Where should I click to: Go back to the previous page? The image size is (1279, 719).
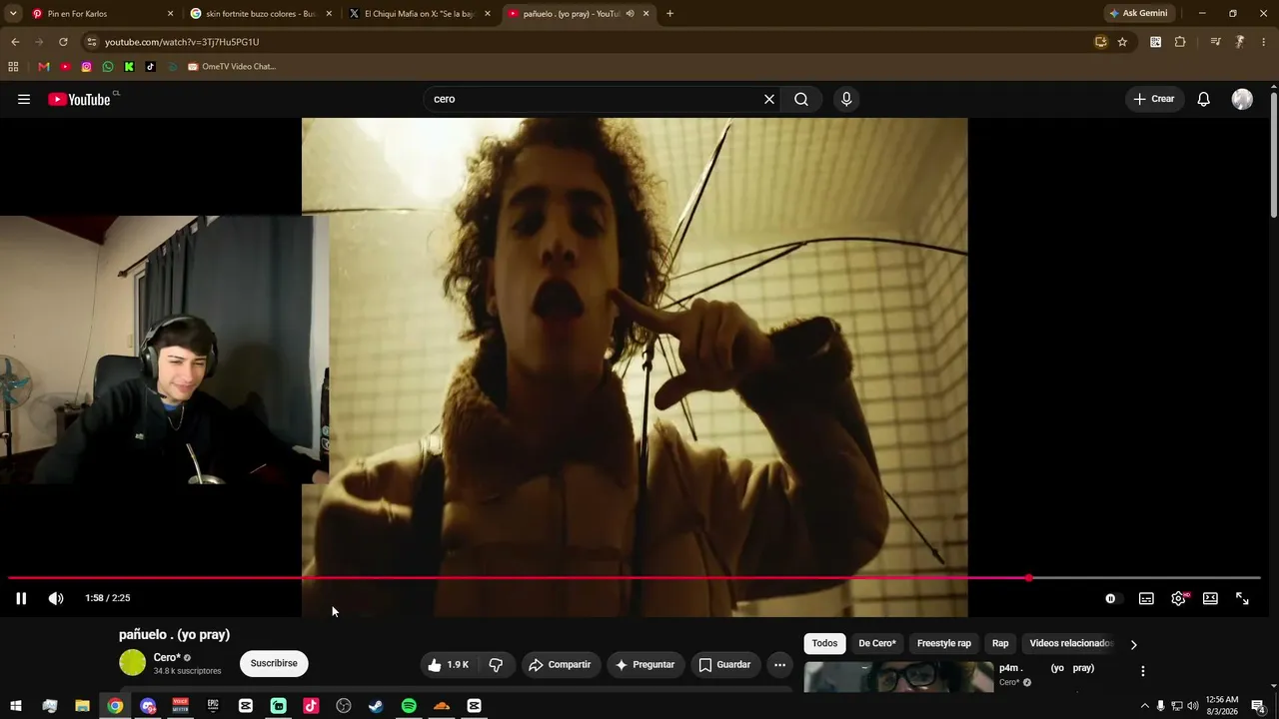click(x=15, y=42)
